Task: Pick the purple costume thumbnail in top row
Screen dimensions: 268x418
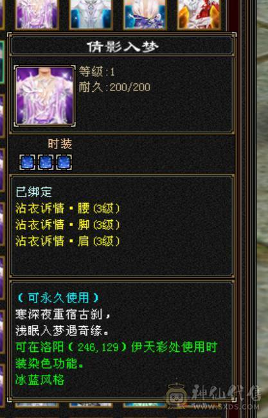Action: [37, 14]
